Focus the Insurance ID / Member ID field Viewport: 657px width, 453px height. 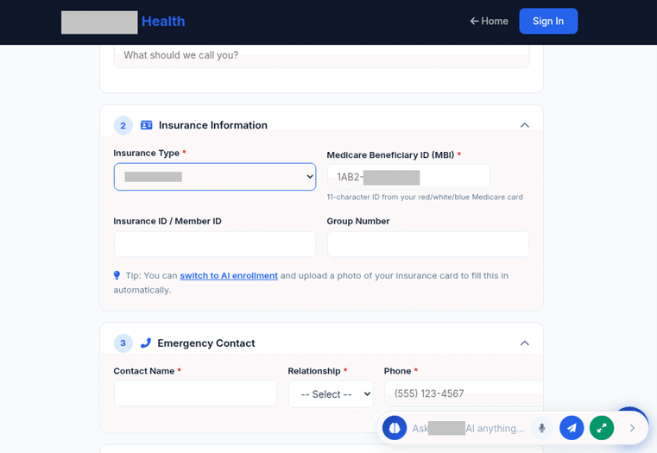pos(215,244)
